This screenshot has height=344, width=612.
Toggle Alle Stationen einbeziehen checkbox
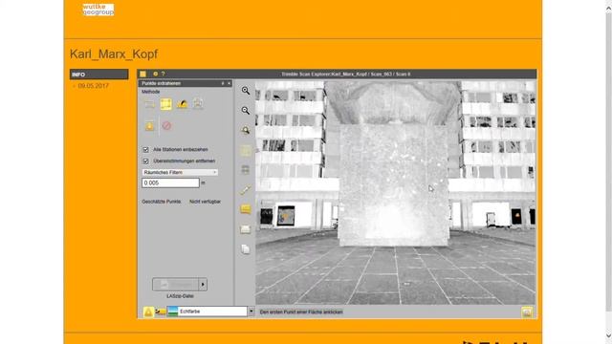tap(146, 150)
